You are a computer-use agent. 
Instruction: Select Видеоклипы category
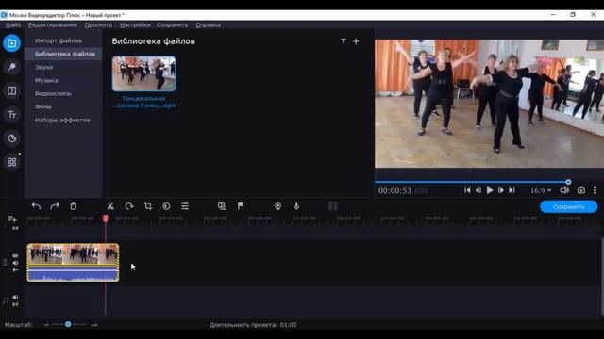53,94
